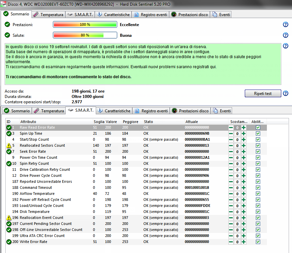The height and width of the screenshot is (253, 292).
Task: Increase offset plus for Start/Stop Count
Action: click(x=243, y=140)
